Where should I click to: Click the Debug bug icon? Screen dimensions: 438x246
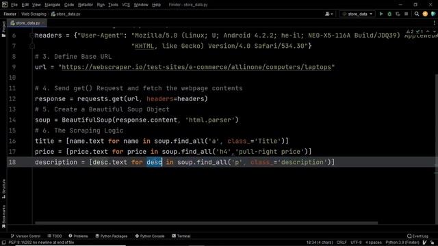pyautogui.click(x=389, y=14)
